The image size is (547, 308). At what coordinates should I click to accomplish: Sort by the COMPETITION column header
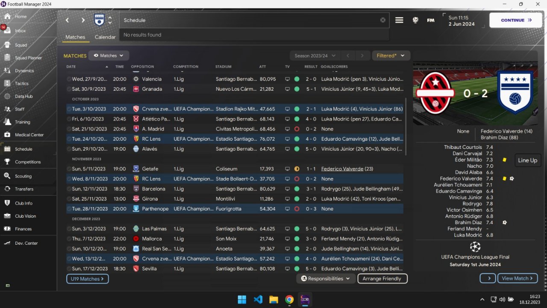pos(185,67)
